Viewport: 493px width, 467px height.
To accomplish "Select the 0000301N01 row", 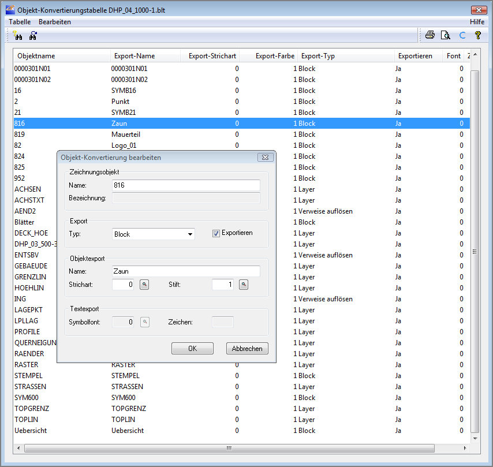I will point(242,69).
